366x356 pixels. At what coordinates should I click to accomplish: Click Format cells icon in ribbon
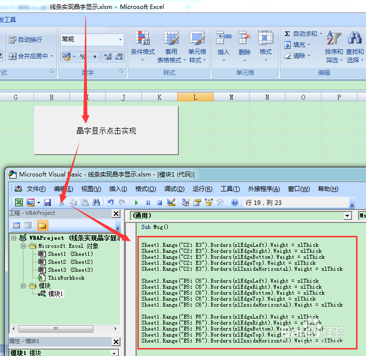(x=266, y=38)
